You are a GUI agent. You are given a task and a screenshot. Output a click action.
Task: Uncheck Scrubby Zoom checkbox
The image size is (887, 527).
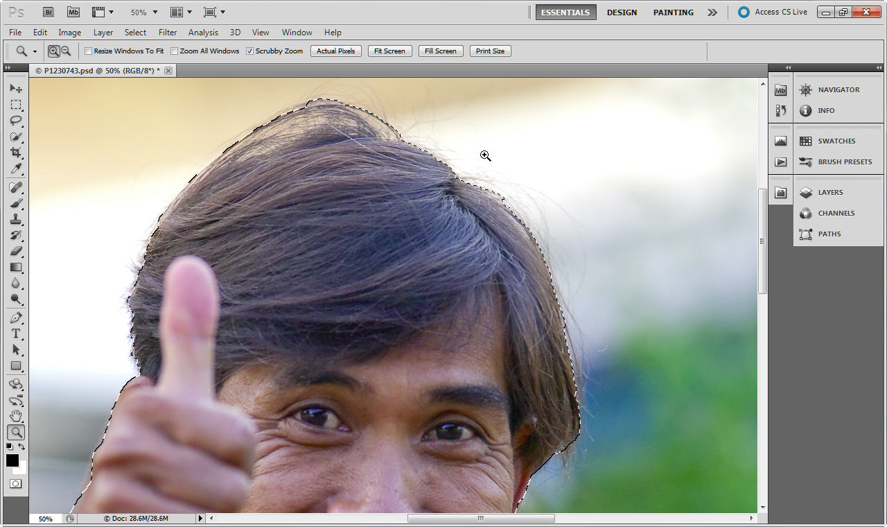[x=249, y=51]
